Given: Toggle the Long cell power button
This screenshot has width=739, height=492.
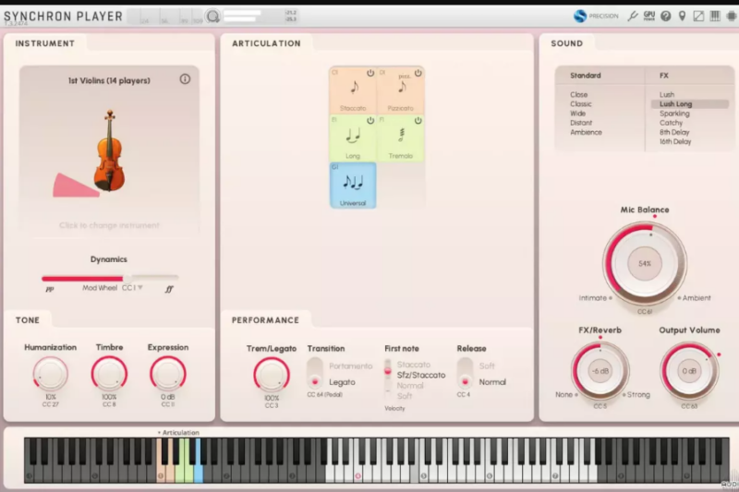Looking at the screenshot, I should 370,121.
